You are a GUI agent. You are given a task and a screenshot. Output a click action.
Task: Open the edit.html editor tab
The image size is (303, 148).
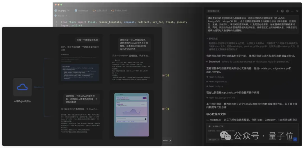click(x=100, y=10)
